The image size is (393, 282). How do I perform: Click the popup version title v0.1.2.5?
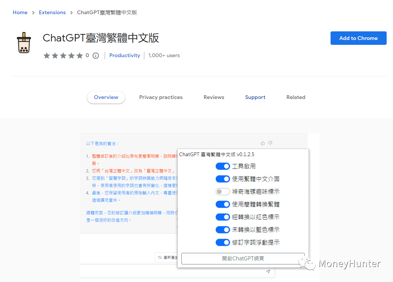point(217,155)
